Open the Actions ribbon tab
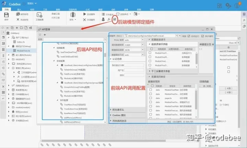The image size is (247, 148). [x=113, y=10]
